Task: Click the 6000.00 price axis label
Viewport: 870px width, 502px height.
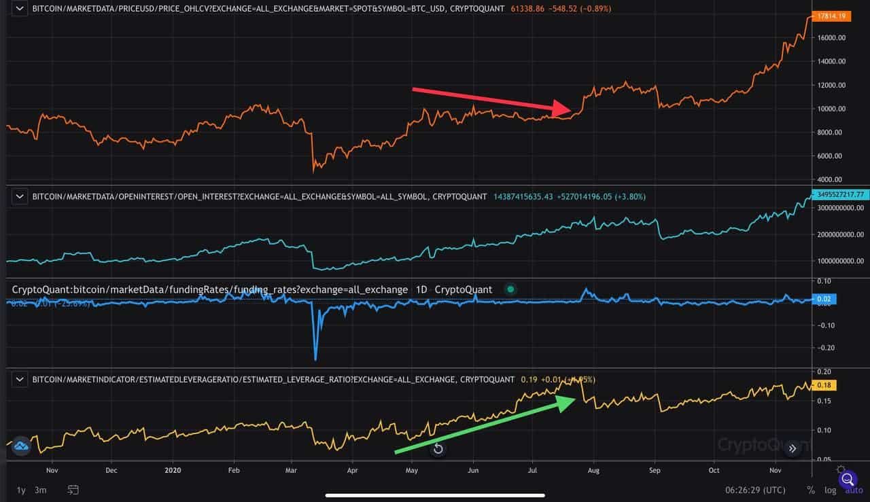Action: (831, 156)
